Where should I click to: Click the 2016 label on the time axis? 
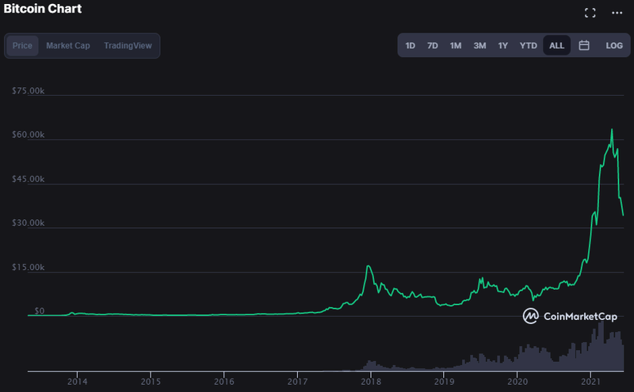tap(224, 382)
